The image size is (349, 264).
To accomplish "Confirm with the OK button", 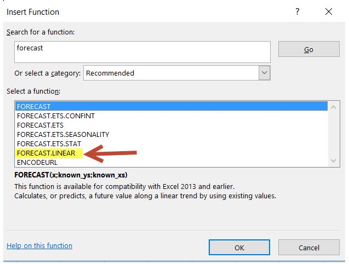I will pyautogui.click(x=239, y=248).
